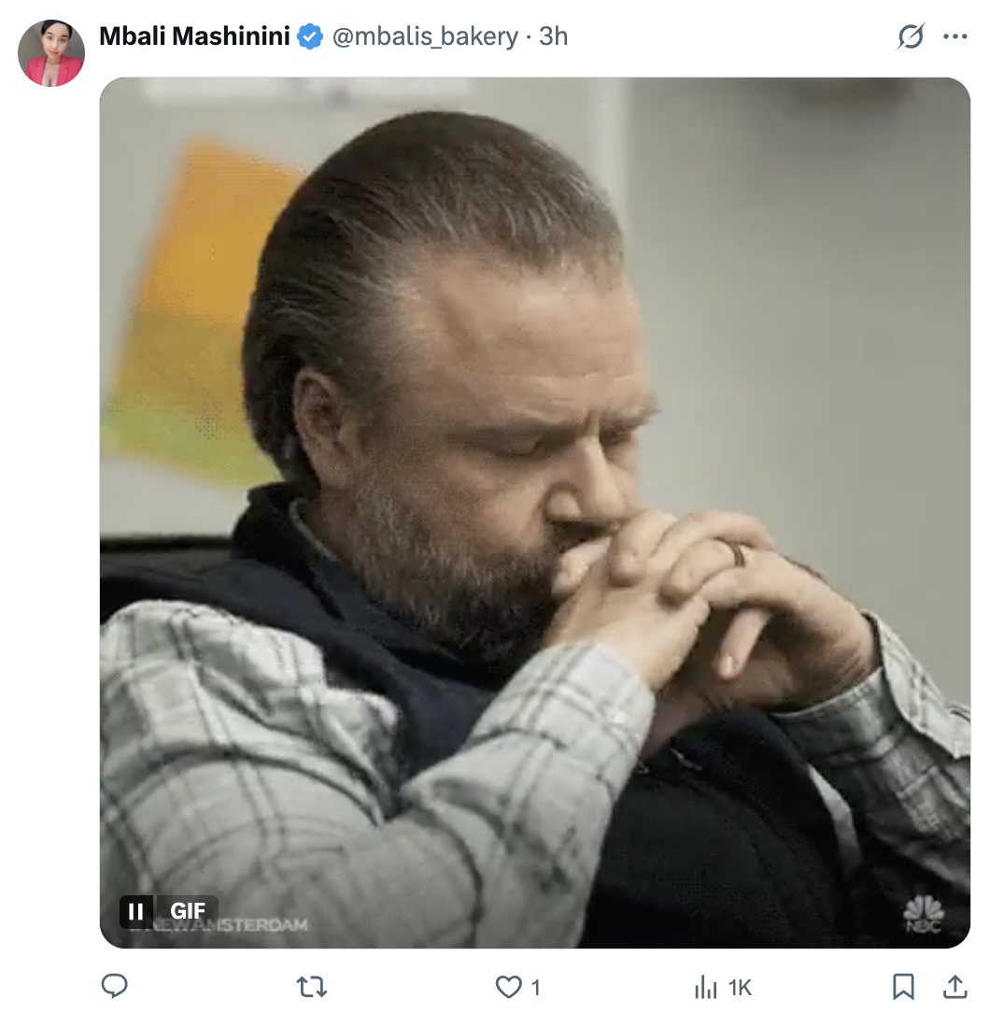Image resolution: width=990 pixels, height=1013 pixels.
Task: Click the blue verified badge
Action: [x=310, y=36]
